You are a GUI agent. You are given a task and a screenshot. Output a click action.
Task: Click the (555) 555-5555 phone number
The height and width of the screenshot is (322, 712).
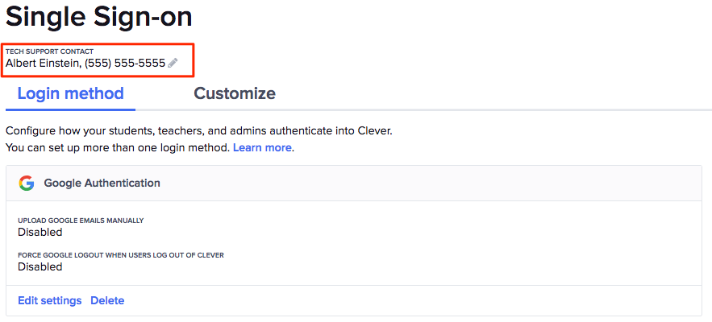(x=125, y=63)
